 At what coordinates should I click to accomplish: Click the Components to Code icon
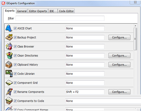(9, 101)
